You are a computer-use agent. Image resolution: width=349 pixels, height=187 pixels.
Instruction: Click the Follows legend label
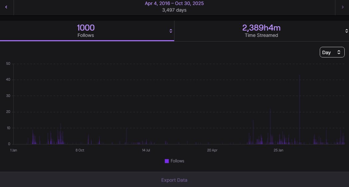tap(177, 161)
